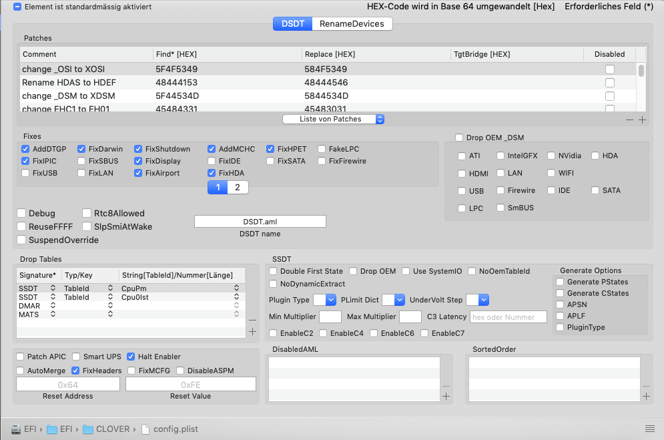Image resolution: width=664 pixels, height=440 pixels.
Task: Uncheck AddDTGP fix
Action: pos(25,149)
